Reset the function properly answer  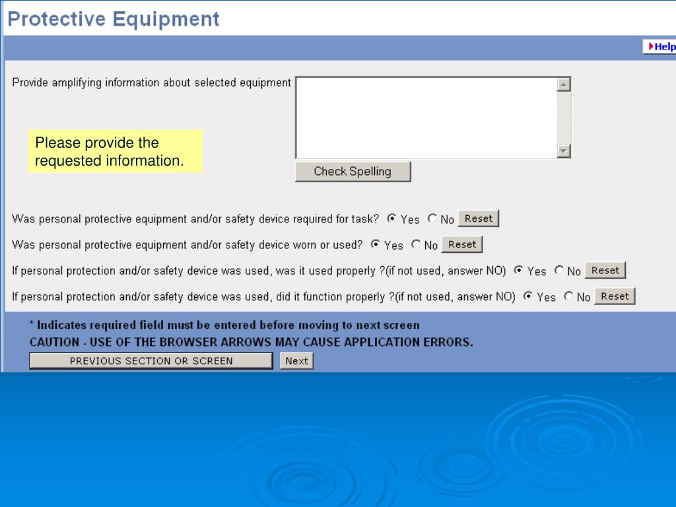click(615, 296)
